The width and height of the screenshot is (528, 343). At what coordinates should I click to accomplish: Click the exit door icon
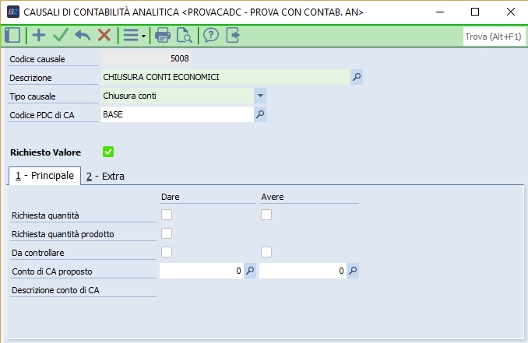tap(232, 35)
